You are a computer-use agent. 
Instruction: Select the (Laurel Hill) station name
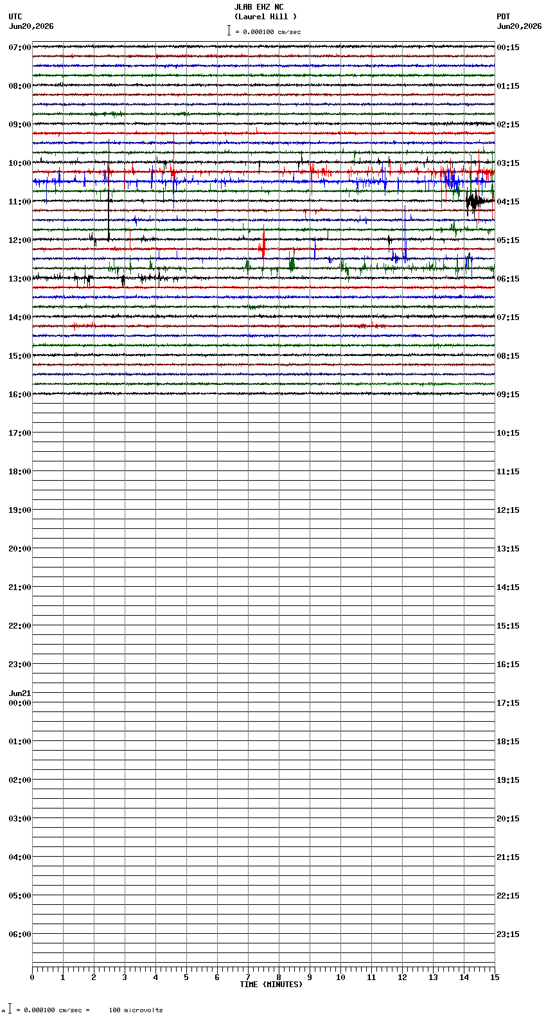point(265,17)
